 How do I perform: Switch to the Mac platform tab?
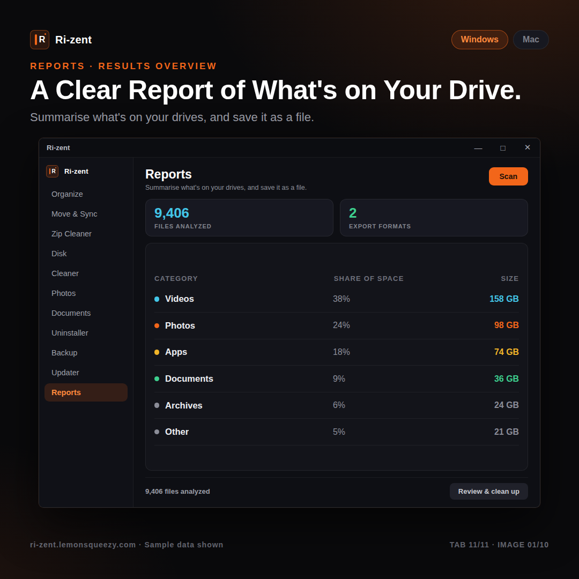[531, 40]
